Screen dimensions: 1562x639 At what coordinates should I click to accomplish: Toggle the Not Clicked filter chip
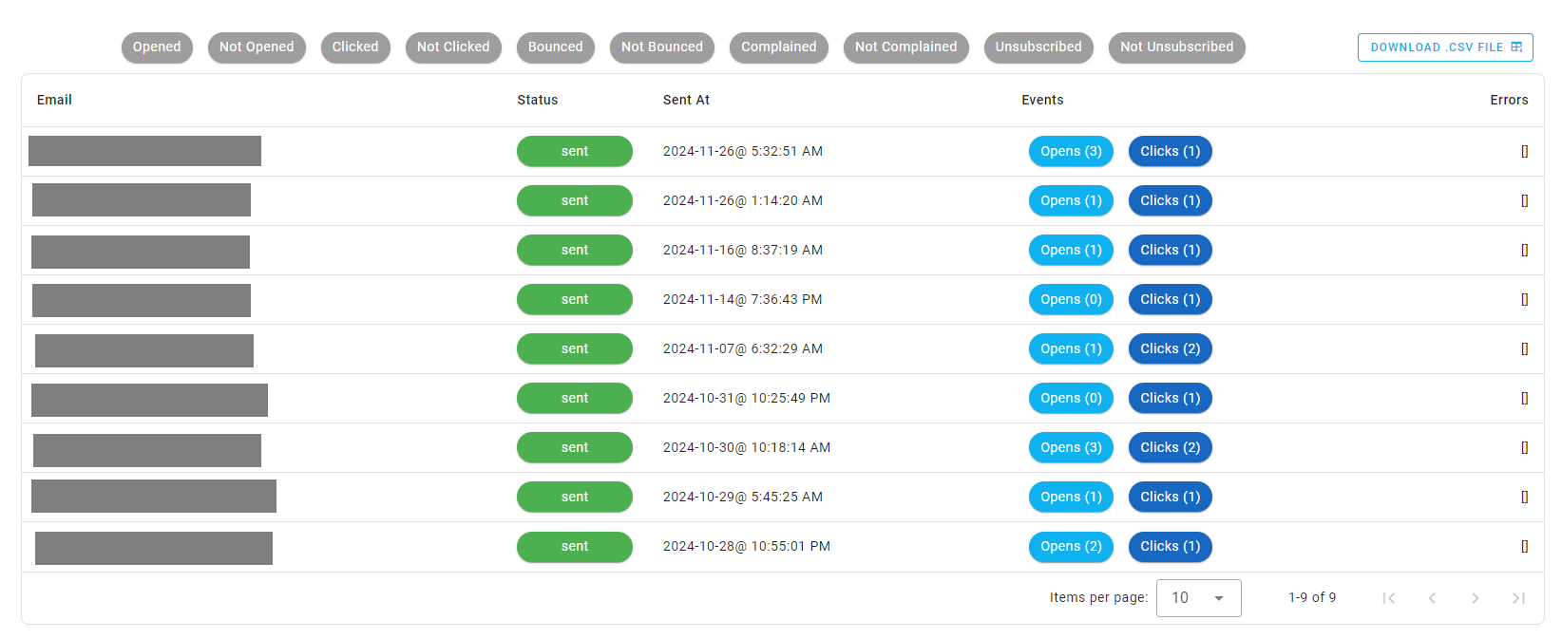[453, 47]
